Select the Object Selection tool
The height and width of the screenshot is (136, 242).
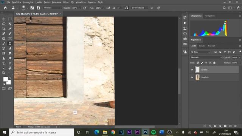[x=10, y=24]
